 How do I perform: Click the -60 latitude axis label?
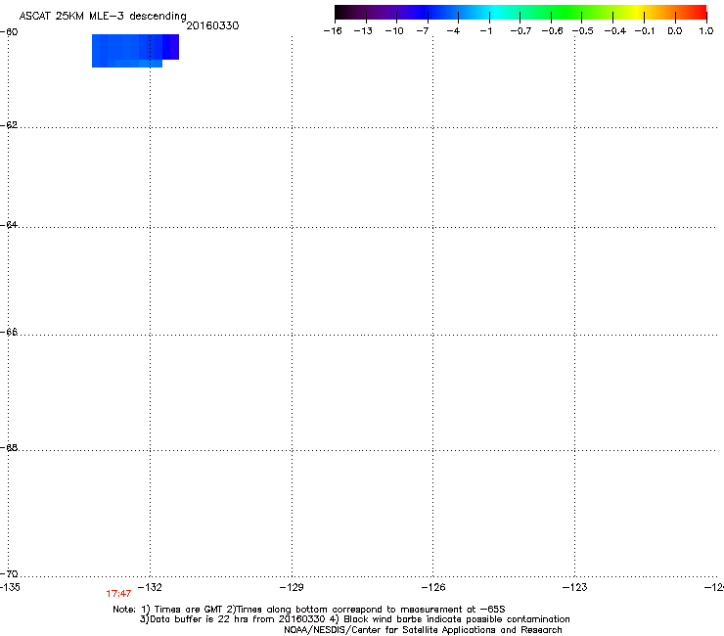pyautogui.click(x=9, y=32)
